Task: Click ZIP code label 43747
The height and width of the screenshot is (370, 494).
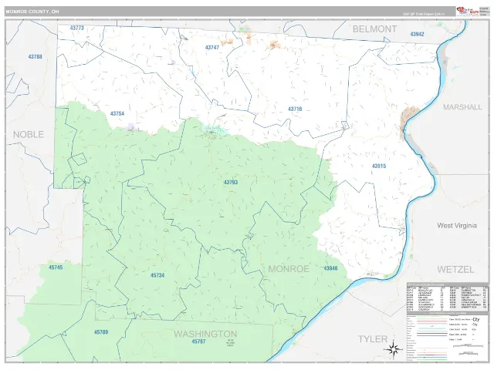Action: tap(212, 48)
